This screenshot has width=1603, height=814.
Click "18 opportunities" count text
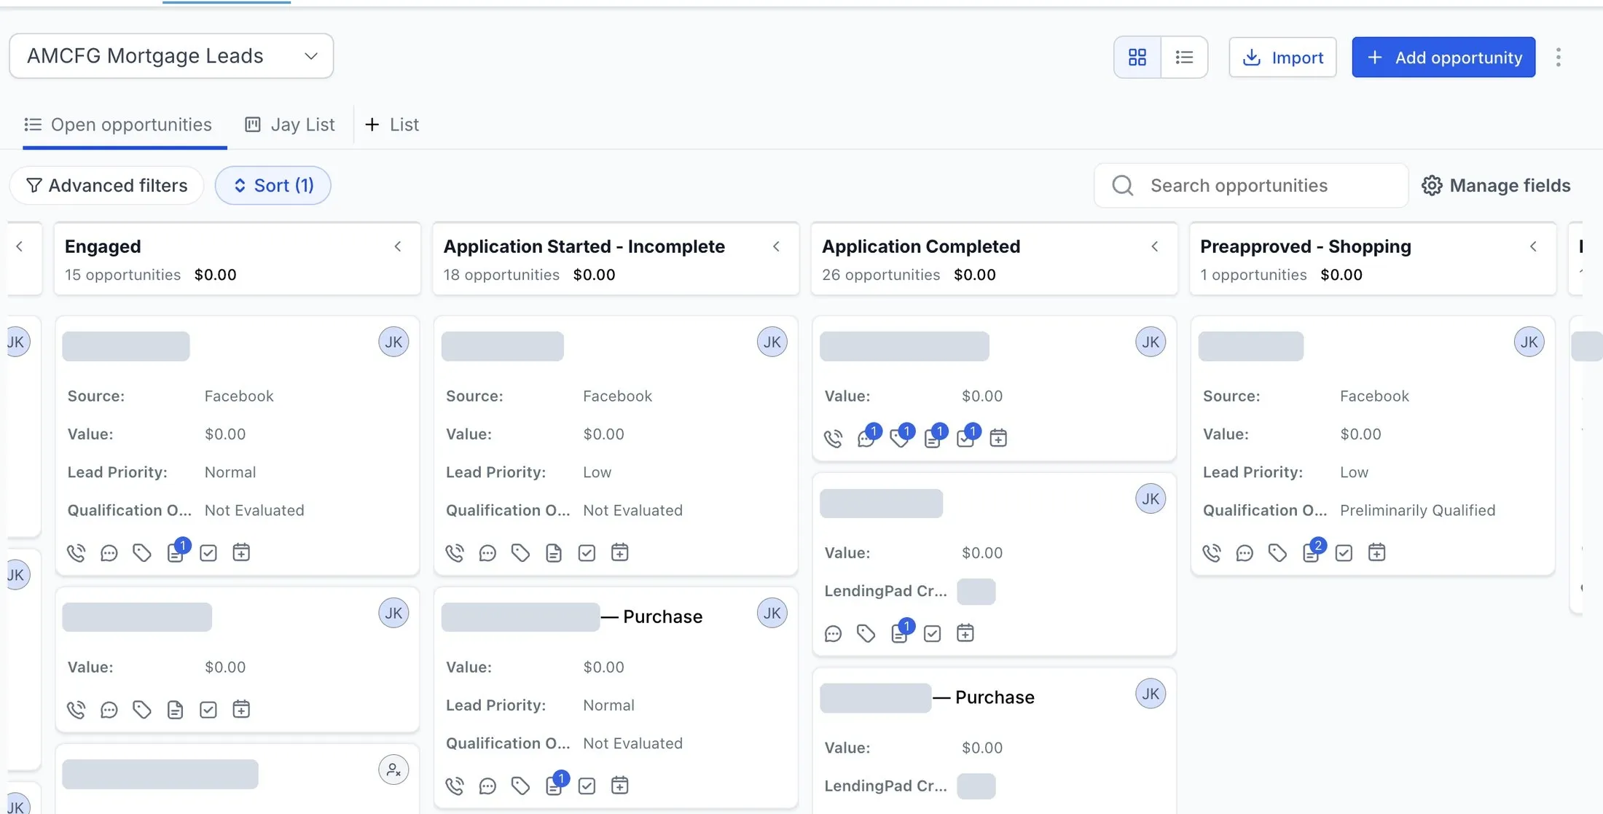[x=501, y=275]
